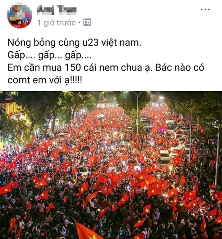Viewport: 222px width, 239px height.
Task: Click the white bus on the photo's right
Action: (170, 124)
